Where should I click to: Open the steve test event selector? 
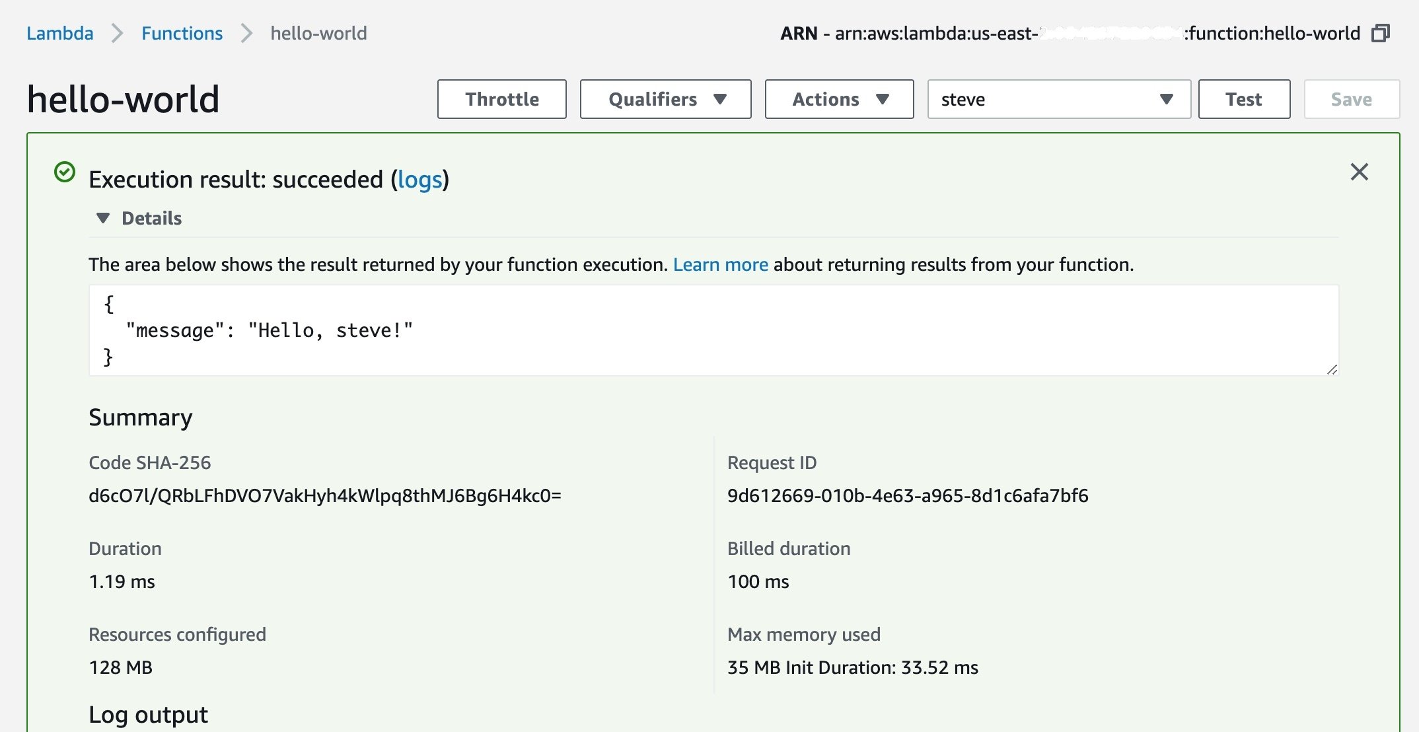(x=1058, y=99)
